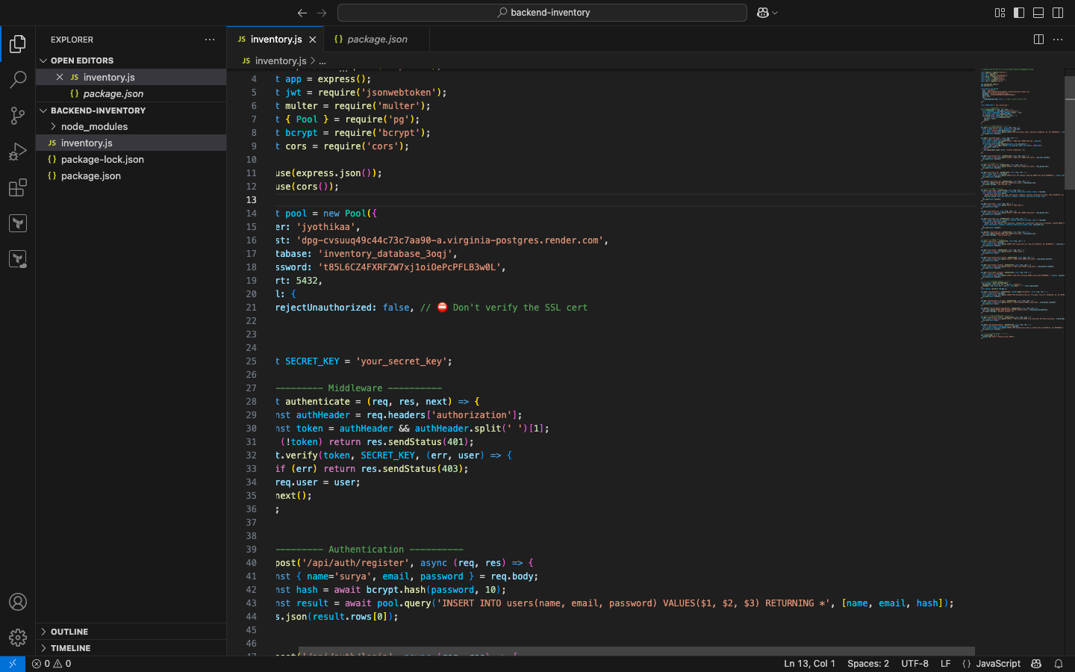Click the Split Editor Right icon
This screenshot has width=1075, height=672.
[1038, 40]
